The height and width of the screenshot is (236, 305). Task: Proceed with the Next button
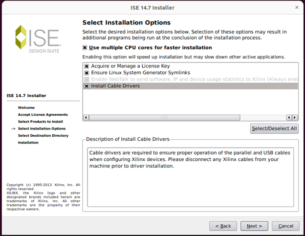tap(254, 226)
